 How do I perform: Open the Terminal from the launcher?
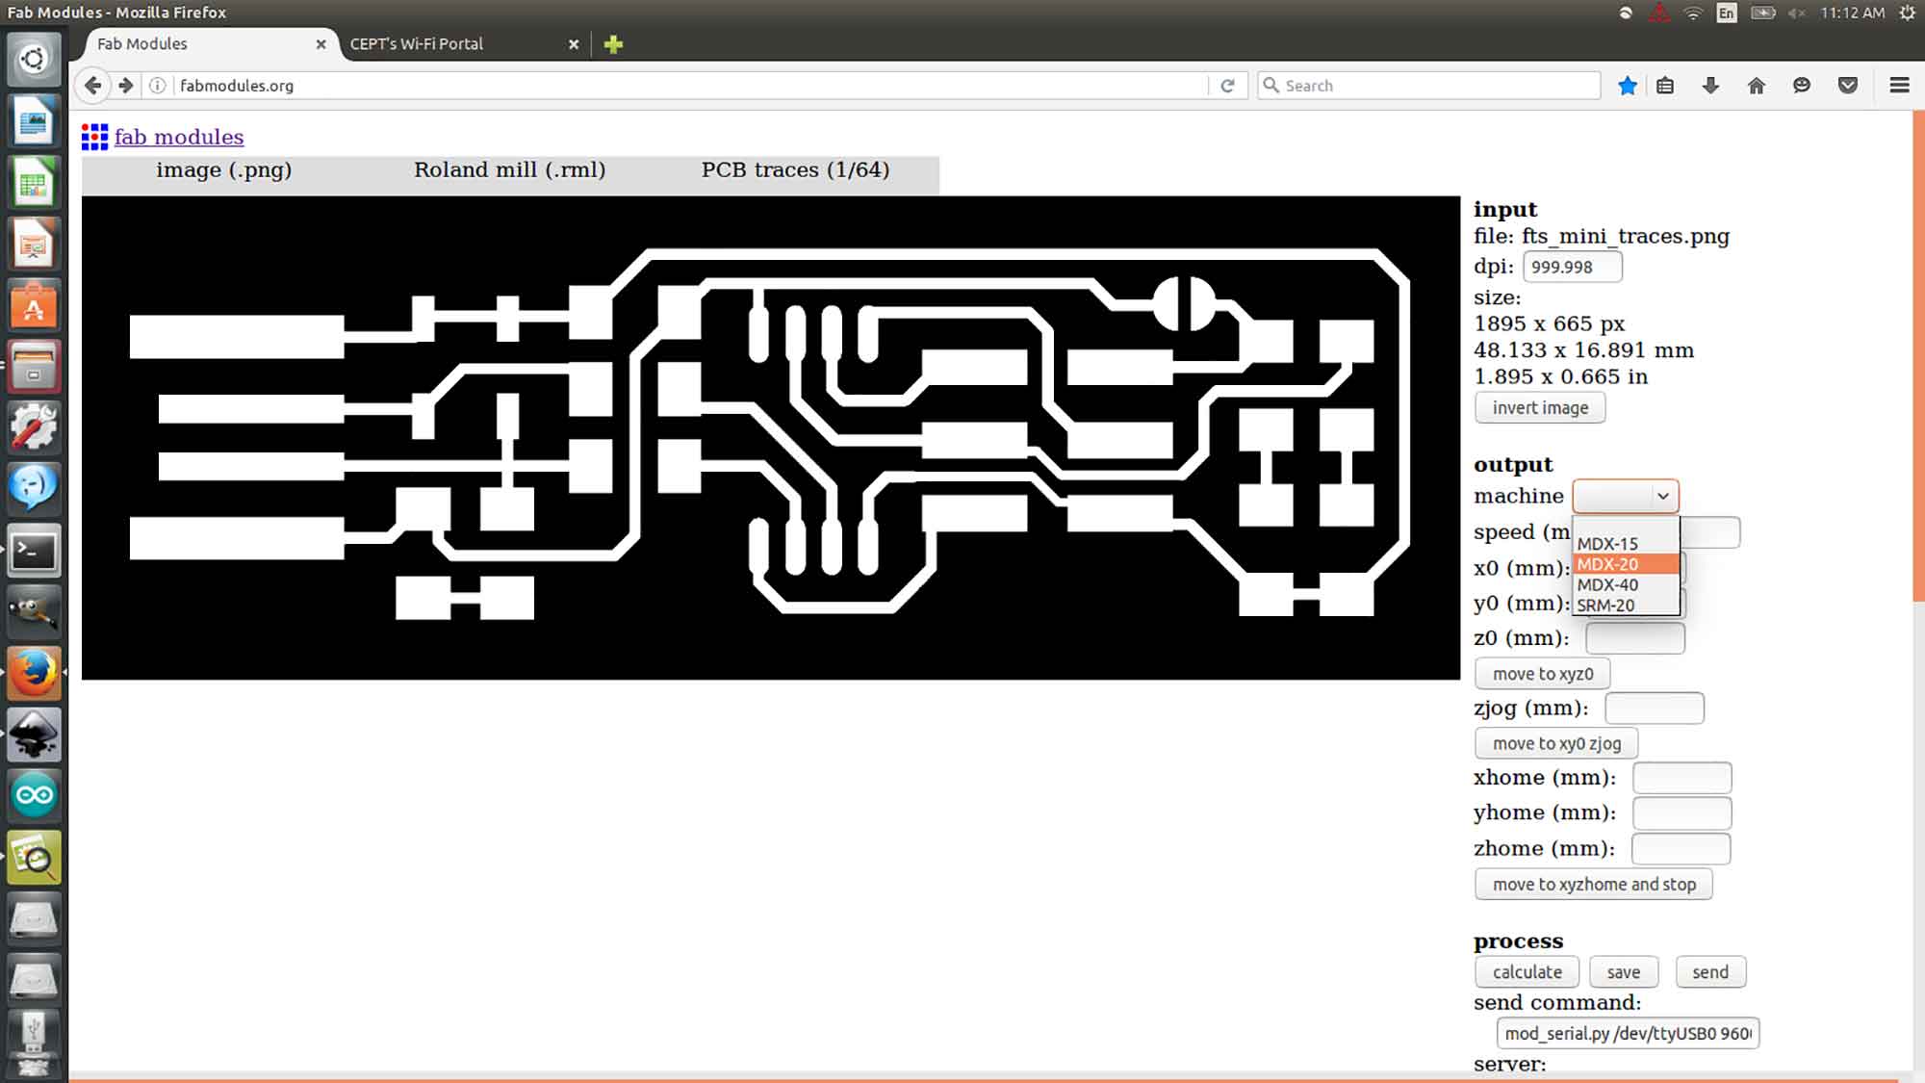(34, 551)
